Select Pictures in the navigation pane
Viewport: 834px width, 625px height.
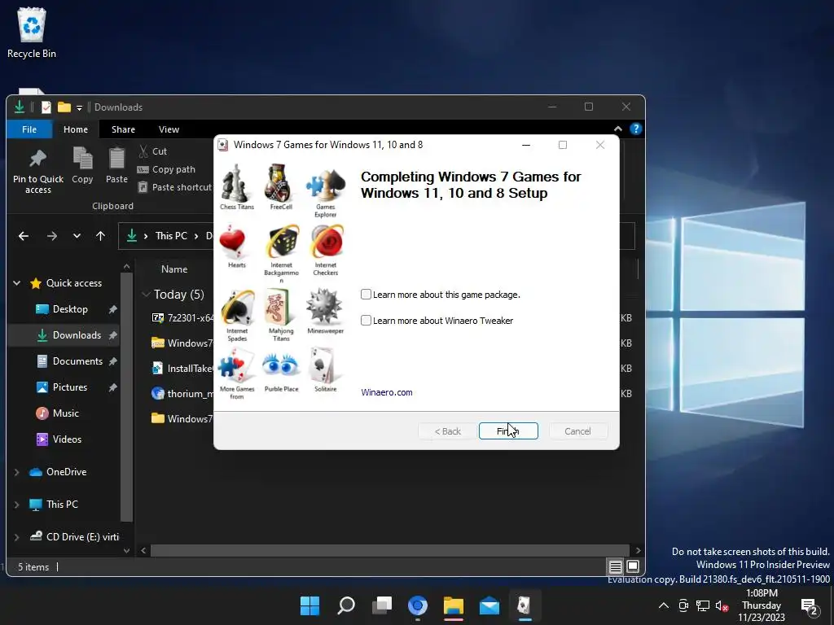[70, 387]
